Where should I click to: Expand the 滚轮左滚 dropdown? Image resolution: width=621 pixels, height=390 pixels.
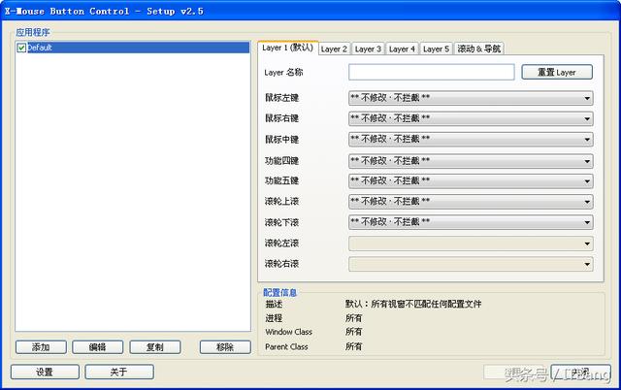[x=471, y=244]
